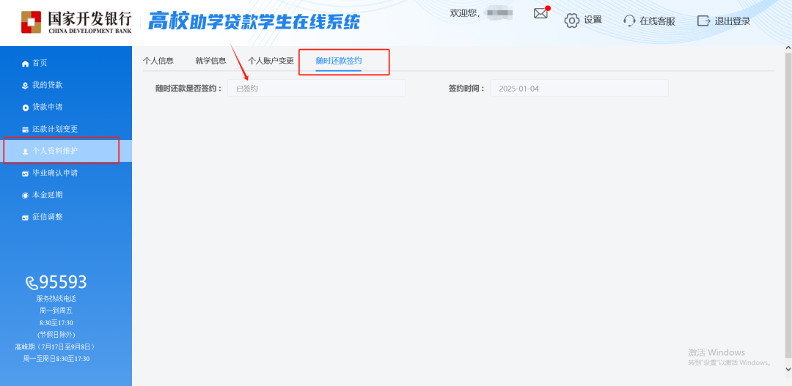Click the vertical scrollbar up arrow
This screenshot has width=792, height=386.
[x=788, y=48]
